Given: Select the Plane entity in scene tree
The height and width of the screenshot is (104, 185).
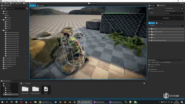Looking at the screenshot, I should (x=5, y=11).
